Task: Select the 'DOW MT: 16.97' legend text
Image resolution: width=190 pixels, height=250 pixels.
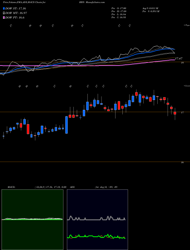Action: 16,13
